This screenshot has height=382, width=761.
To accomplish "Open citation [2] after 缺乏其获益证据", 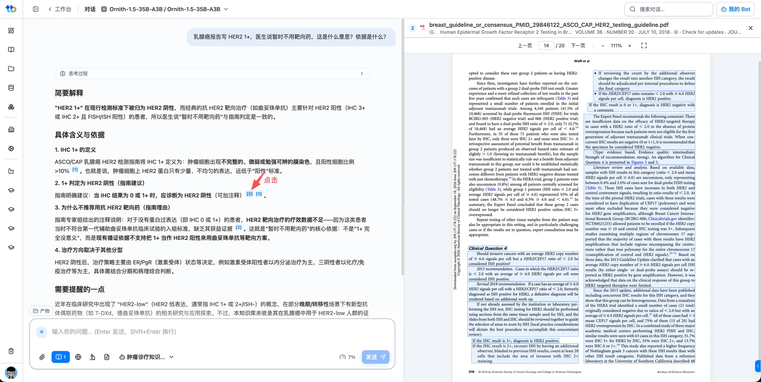I will click(x=239, y=228).
